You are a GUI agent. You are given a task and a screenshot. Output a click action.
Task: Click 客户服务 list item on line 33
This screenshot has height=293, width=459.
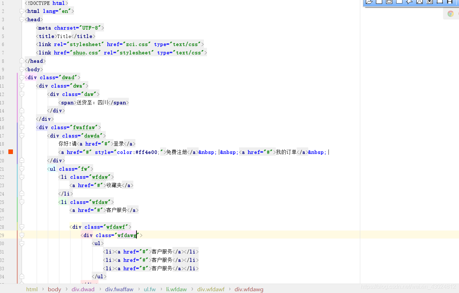[x=162, y=269]
